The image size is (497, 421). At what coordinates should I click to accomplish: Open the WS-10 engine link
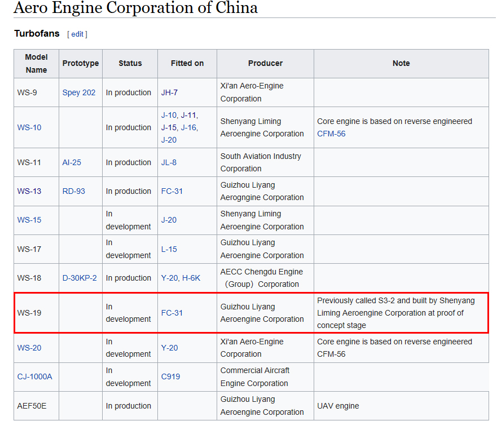click(29, 127)
